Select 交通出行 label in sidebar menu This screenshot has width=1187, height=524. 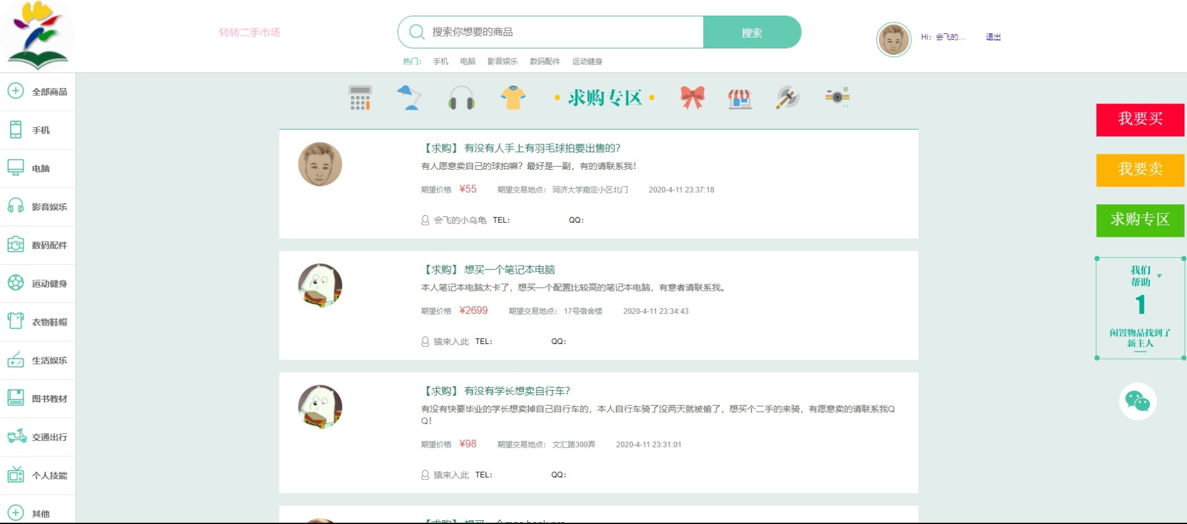click(x=50, y=437)
